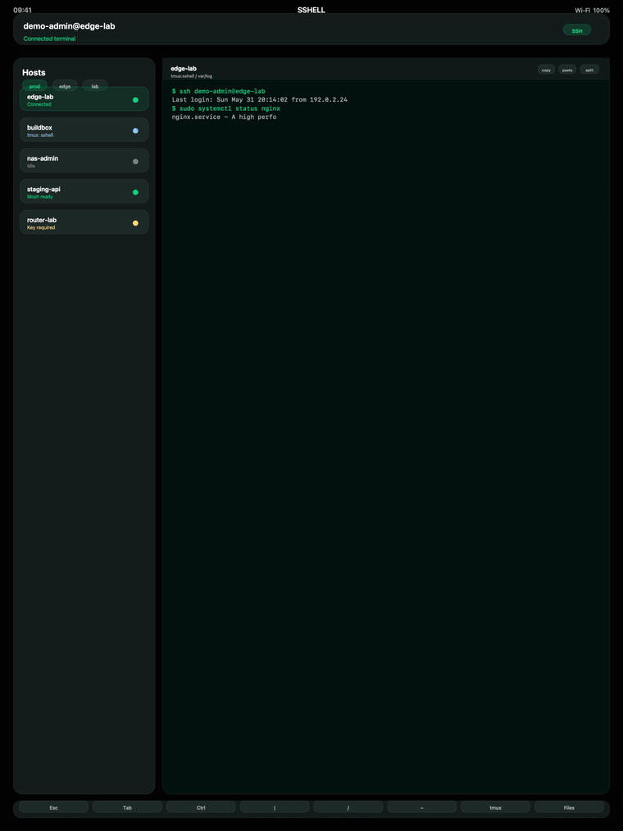Tap the Ctrl key on the key bar
The image size is (623, 831).
coord(201,808)
